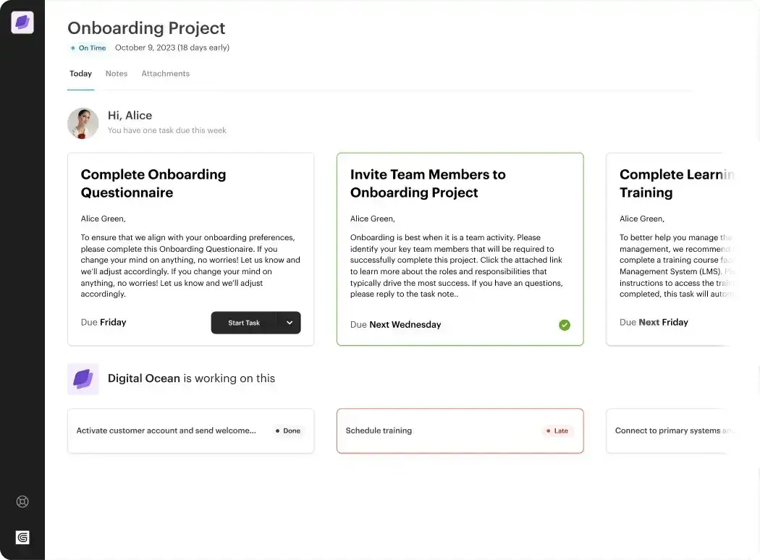Toggle the green checkmark on Invite Team Members card

click(565, 325)
